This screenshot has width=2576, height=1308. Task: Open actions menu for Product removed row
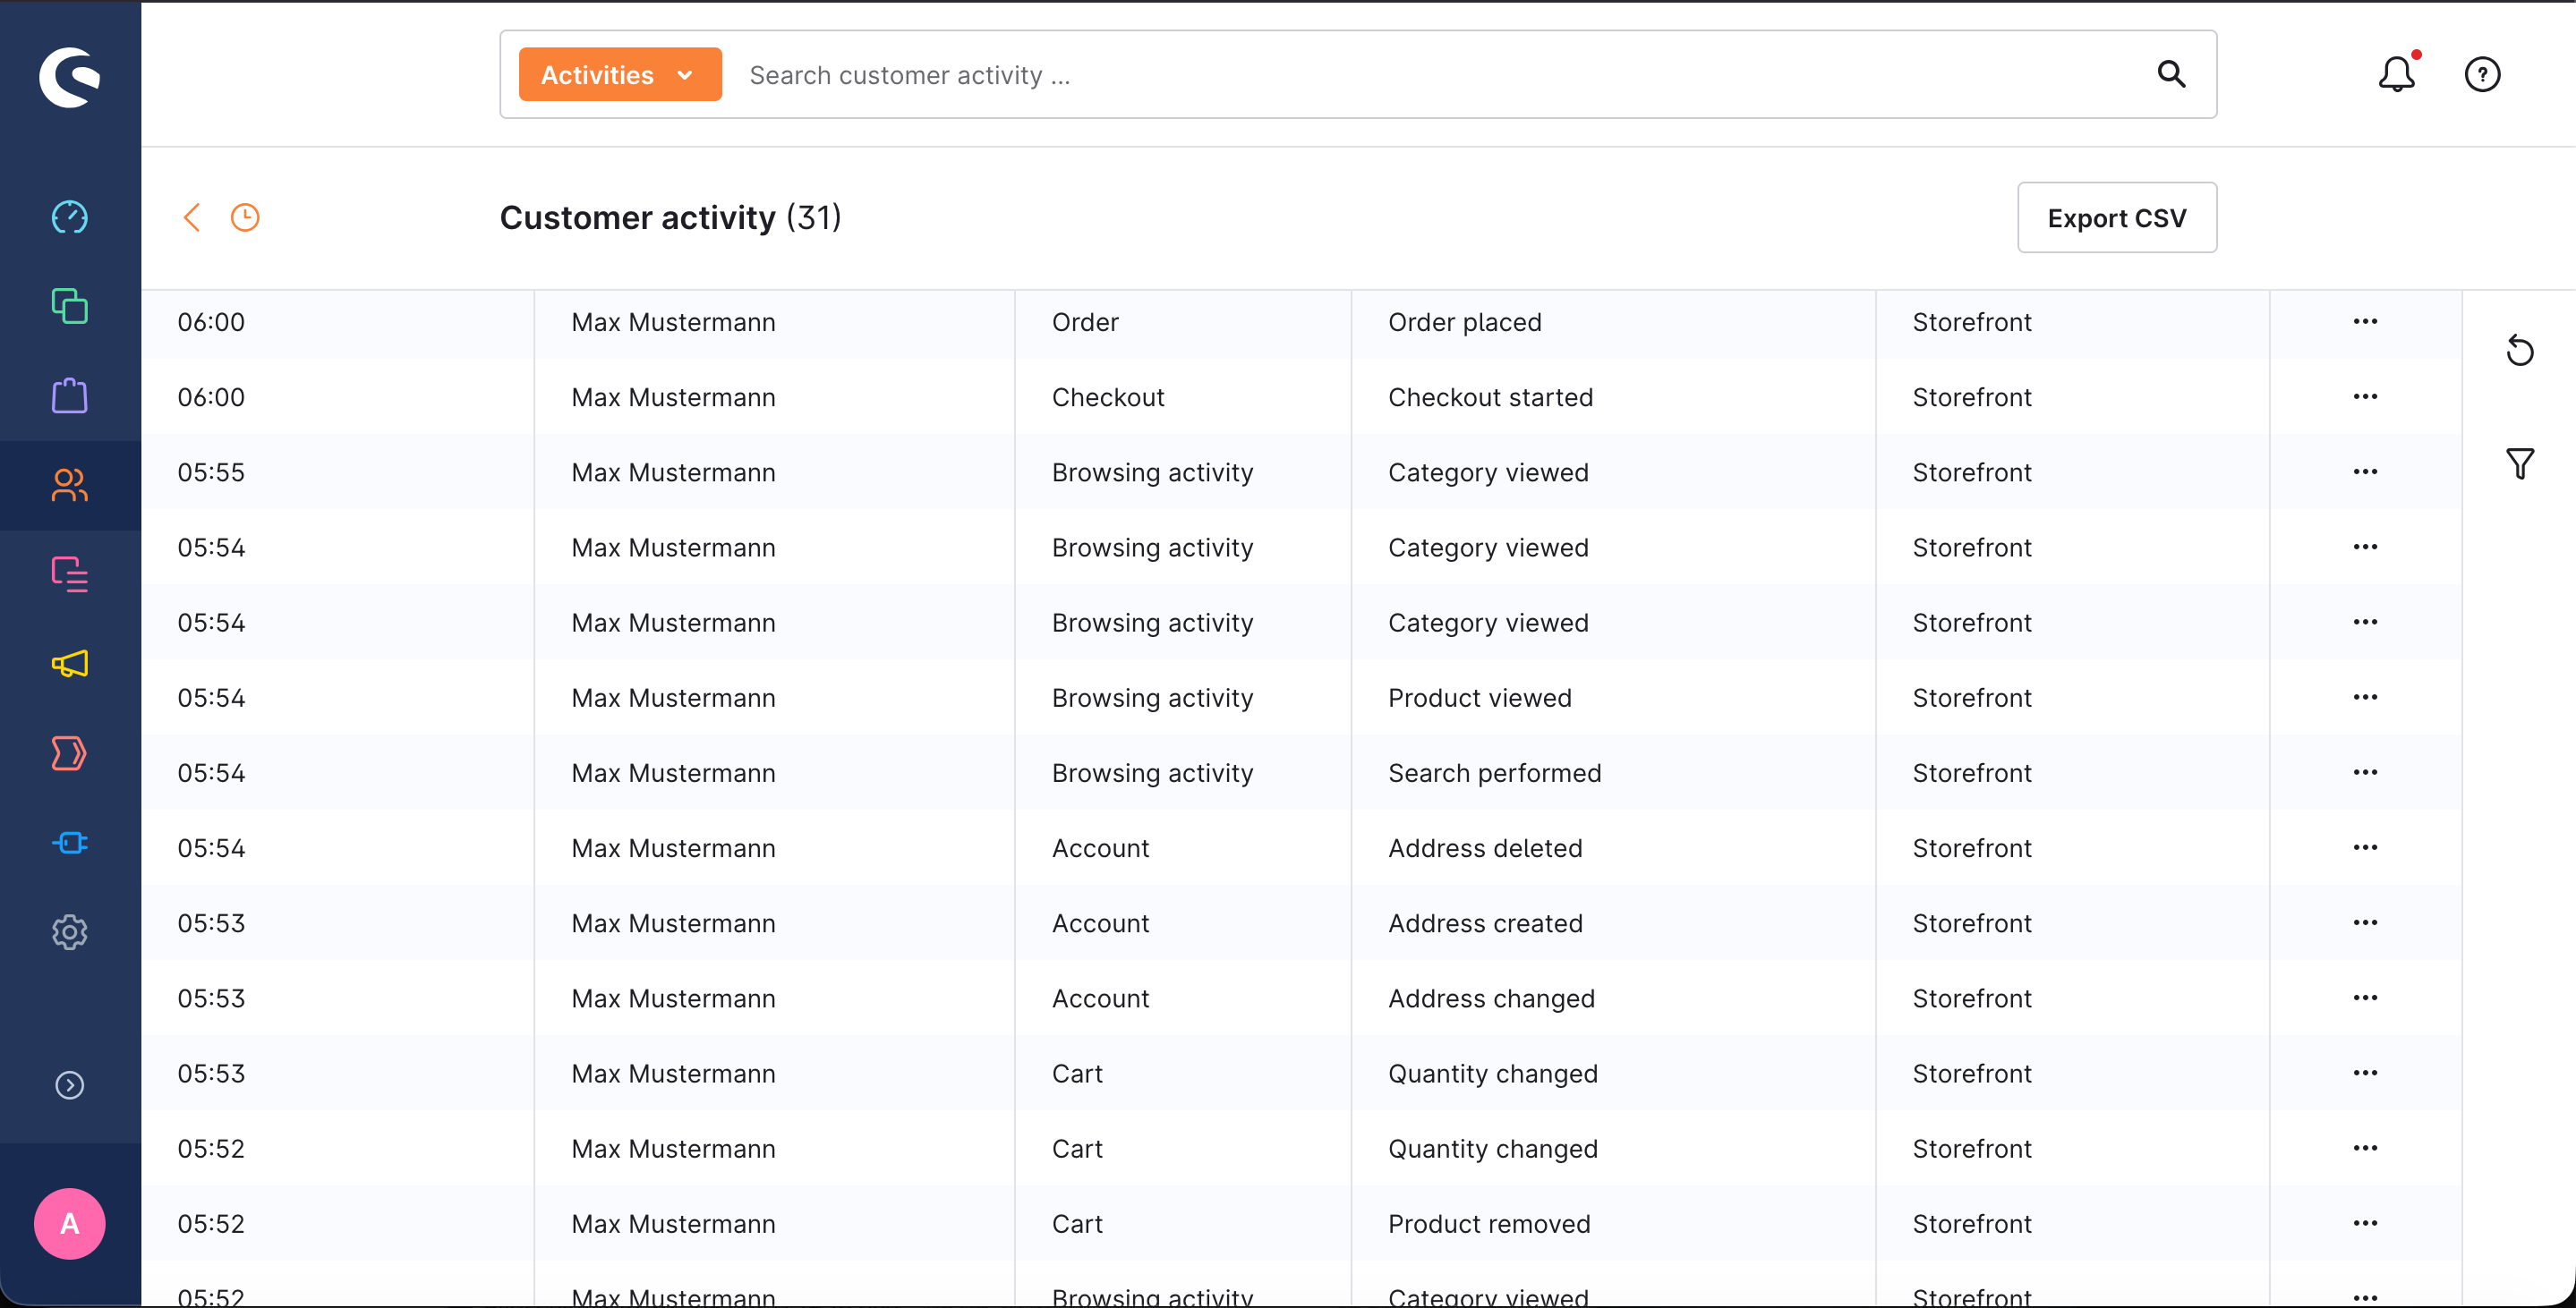(x=2365, y=1223)
